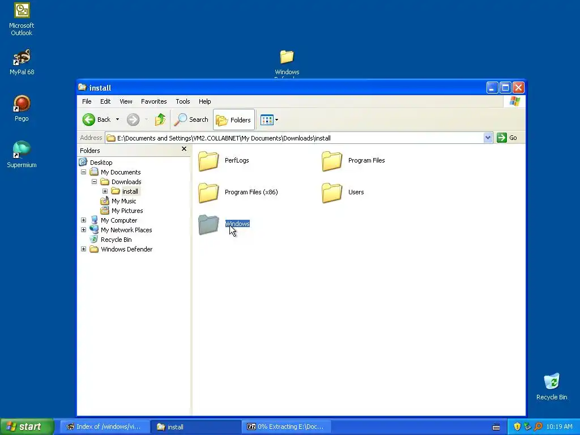Open the View menu

(x=126, y=101)
